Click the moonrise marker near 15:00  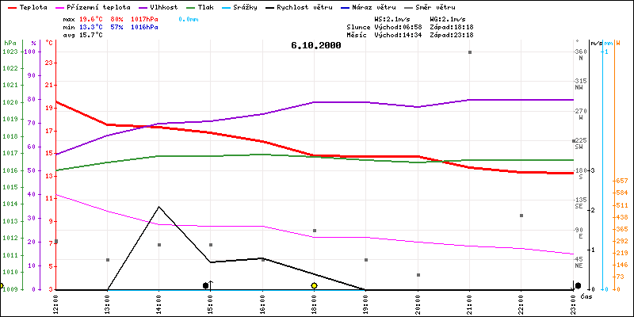tap(206, 285)
